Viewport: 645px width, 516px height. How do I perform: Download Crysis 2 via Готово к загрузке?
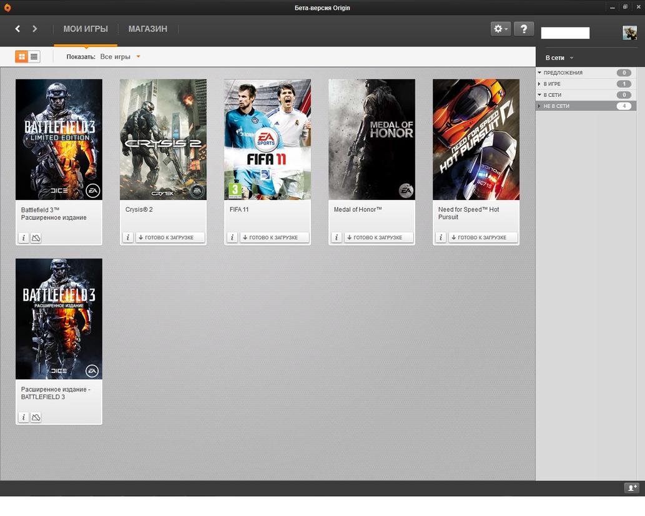(170, 237)
